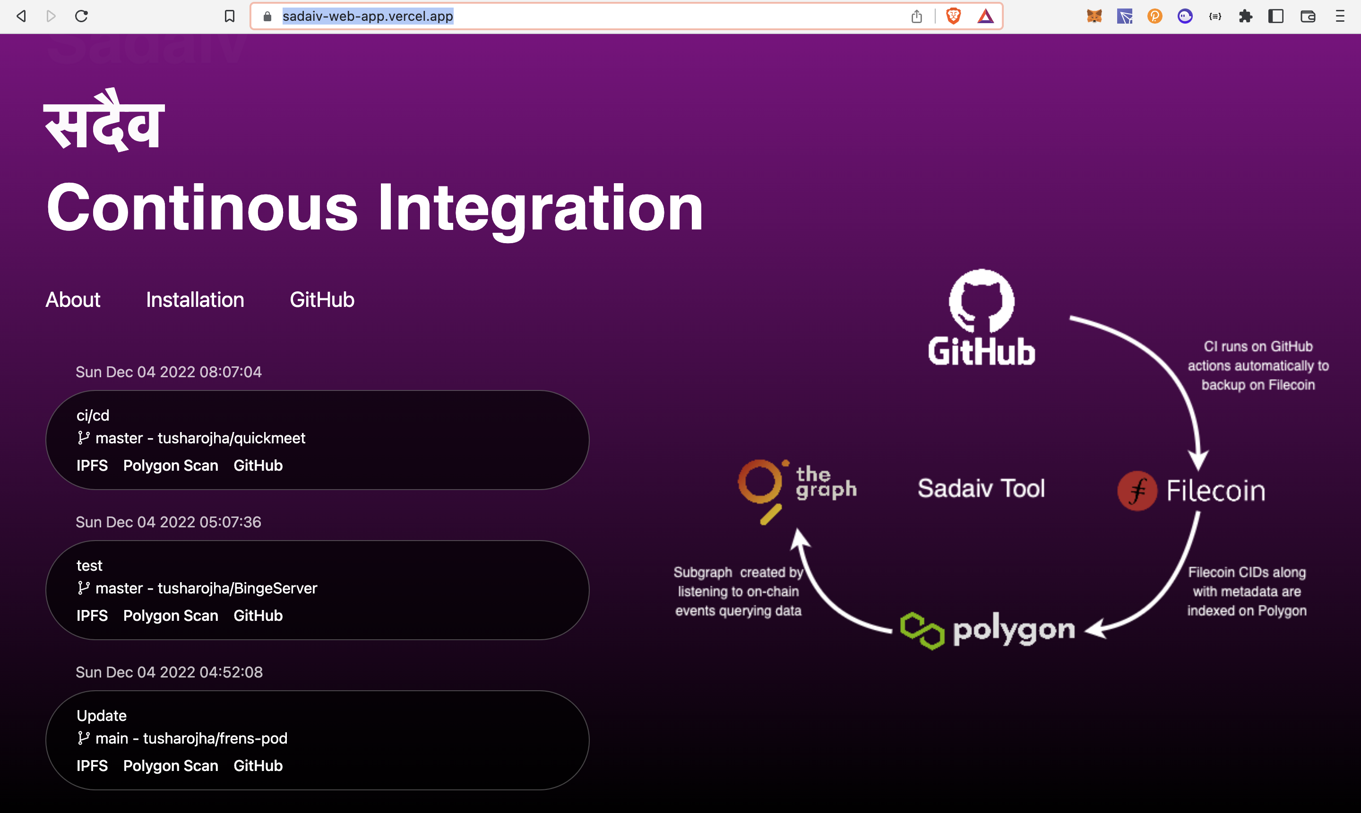Open IPFS link for BingeServer build
Screen dimensions: 1361x813
(x=92, y=615)
